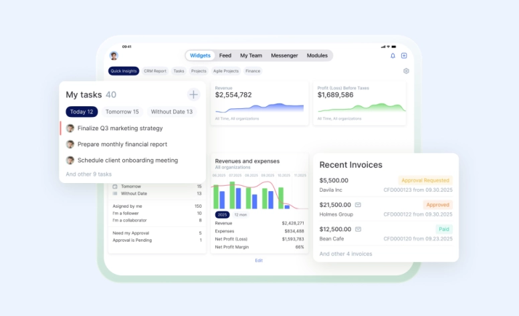Screen dimensions: 519x316
Task: Open the Profit (Loss) Before Taxes widget
Action: click(x=359, y=103)
